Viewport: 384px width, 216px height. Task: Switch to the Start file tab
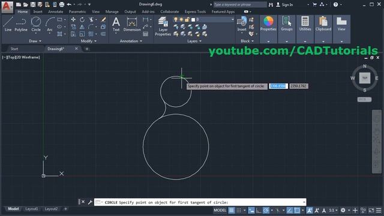click(14, 49)
